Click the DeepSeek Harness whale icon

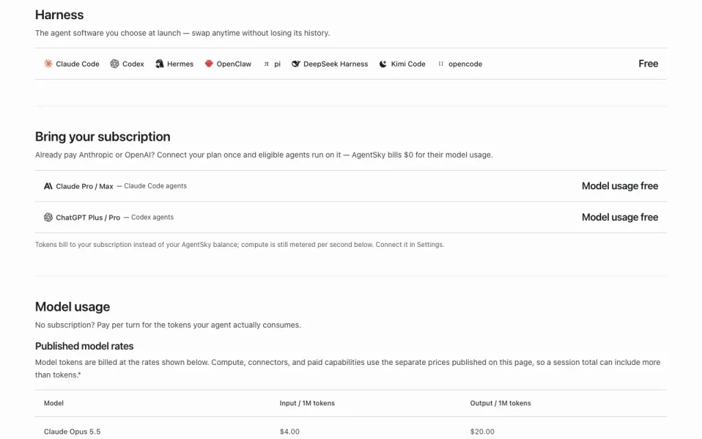click(x=295, y=64)
